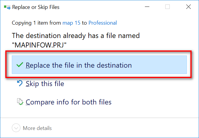
Task: Click the More details label
Action: [x=37, y=128]
